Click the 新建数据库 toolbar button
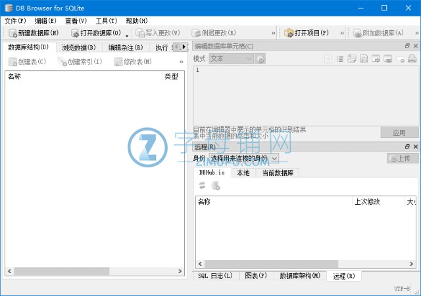Screen dimensions: 421x296 click(x=34, y=33)
